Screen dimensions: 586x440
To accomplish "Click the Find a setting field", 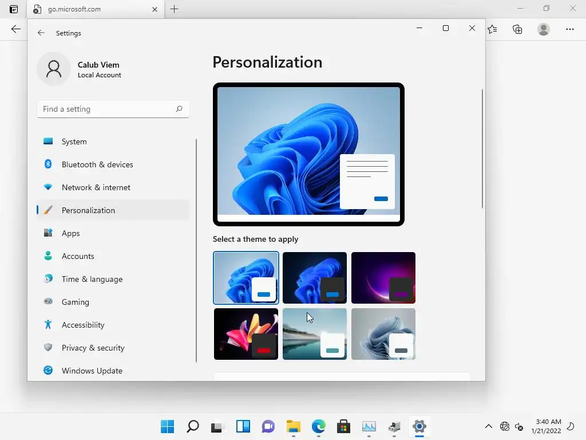I will click(113, 109).
